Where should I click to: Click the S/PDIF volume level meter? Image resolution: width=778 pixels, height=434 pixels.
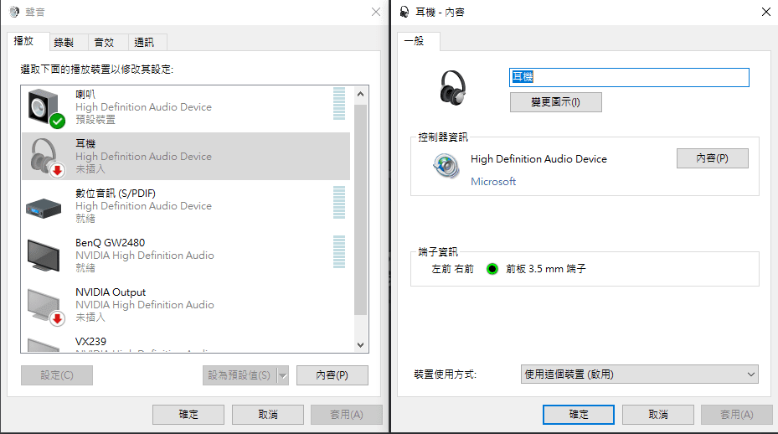[x=339, y=202]
